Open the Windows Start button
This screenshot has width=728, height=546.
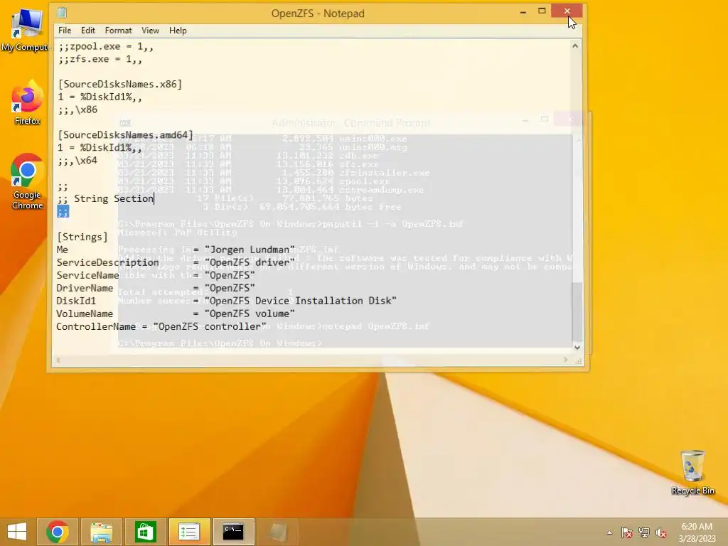point(17,532)
